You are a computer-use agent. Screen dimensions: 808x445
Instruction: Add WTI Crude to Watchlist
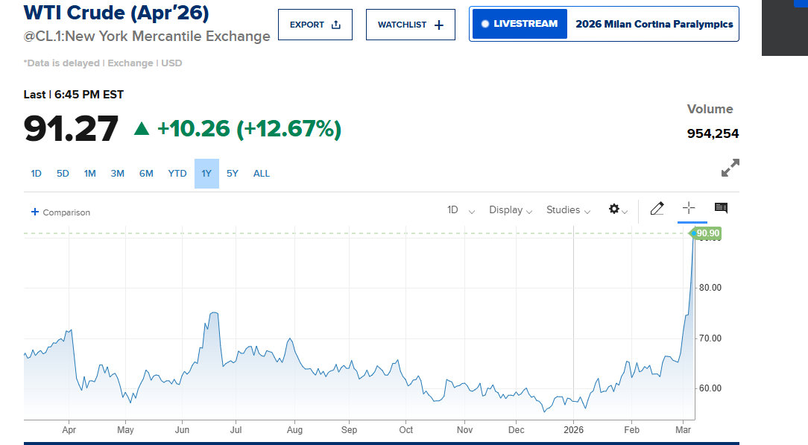pos(410,25)
